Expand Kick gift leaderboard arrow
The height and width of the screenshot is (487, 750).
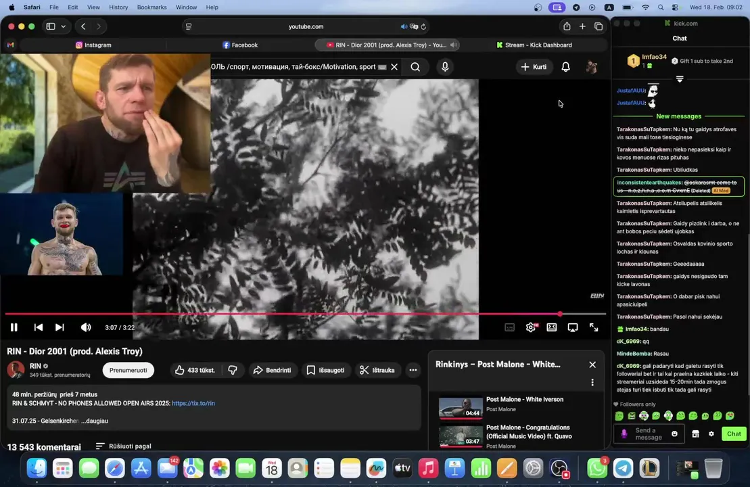click(680, 79)
